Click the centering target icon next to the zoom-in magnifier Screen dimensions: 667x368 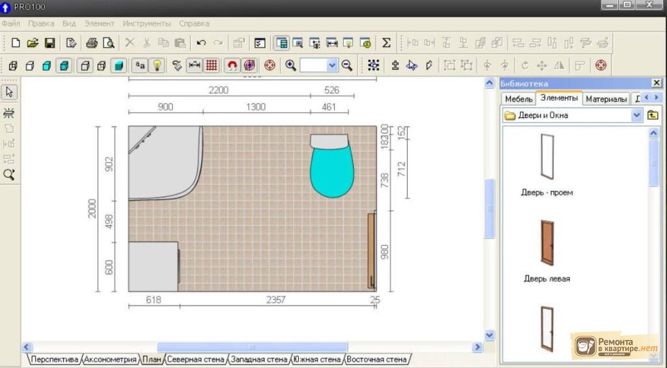tap(270, 66)
